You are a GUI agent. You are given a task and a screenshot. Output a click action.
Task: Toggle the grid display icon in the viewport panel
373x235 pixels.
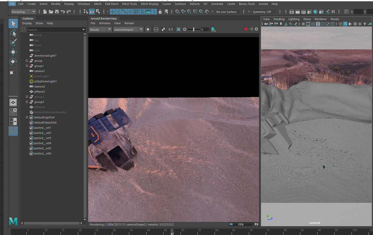[x=304, y=24]
